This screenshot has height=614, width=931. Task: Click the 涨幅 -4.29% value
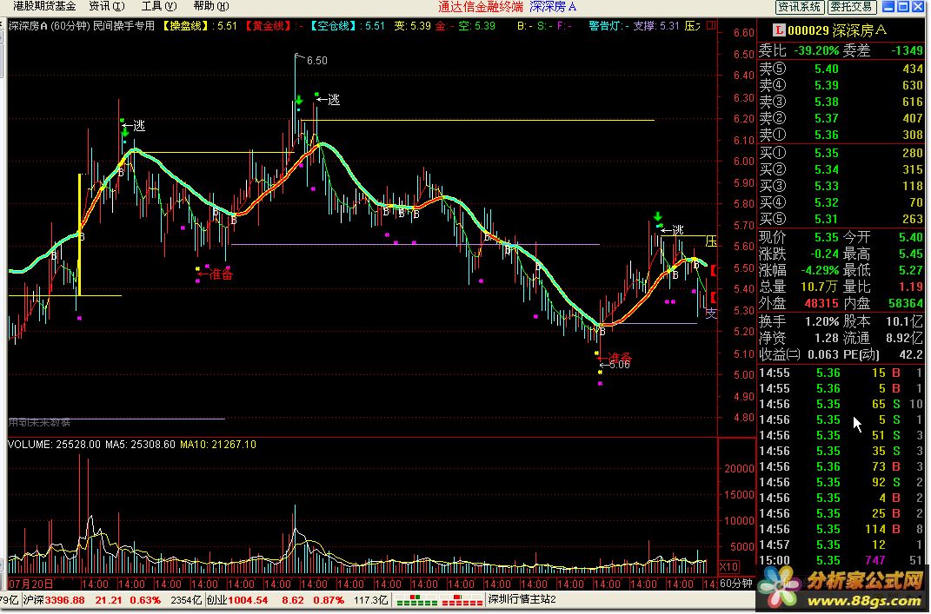point(819,270)
